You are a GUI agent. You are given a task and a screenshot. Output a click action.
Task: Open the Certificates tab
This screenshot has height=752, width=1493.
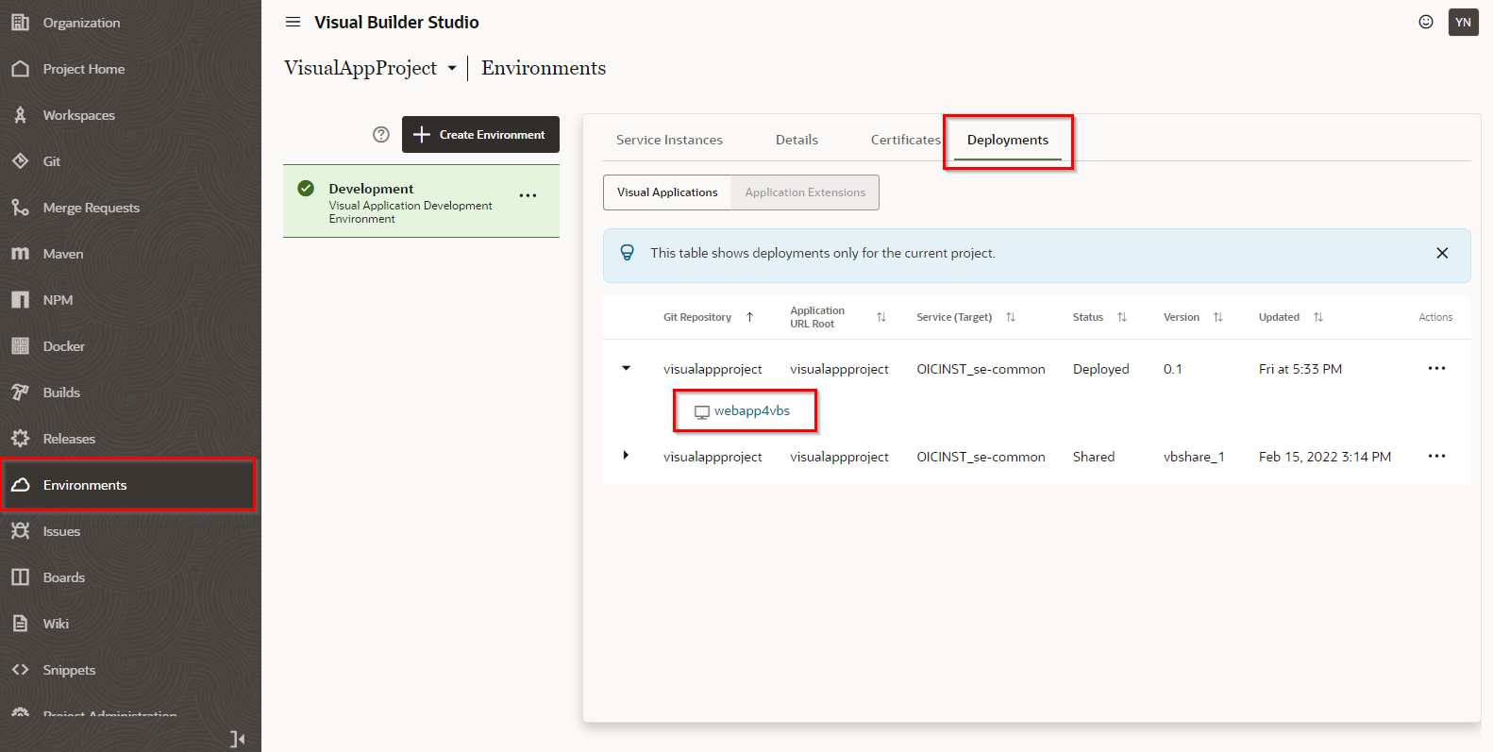(905, 140)
